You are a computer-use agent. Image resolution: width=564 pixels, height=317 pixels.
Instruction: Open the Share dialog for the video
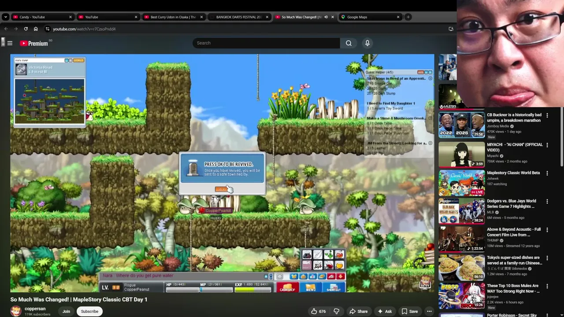tap(358, 311)
